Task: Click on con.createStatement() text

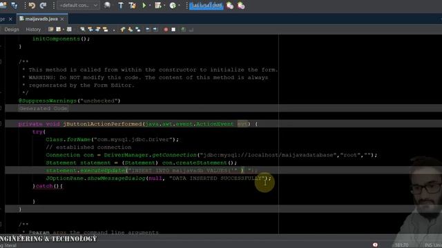Action: coord(200,163)
